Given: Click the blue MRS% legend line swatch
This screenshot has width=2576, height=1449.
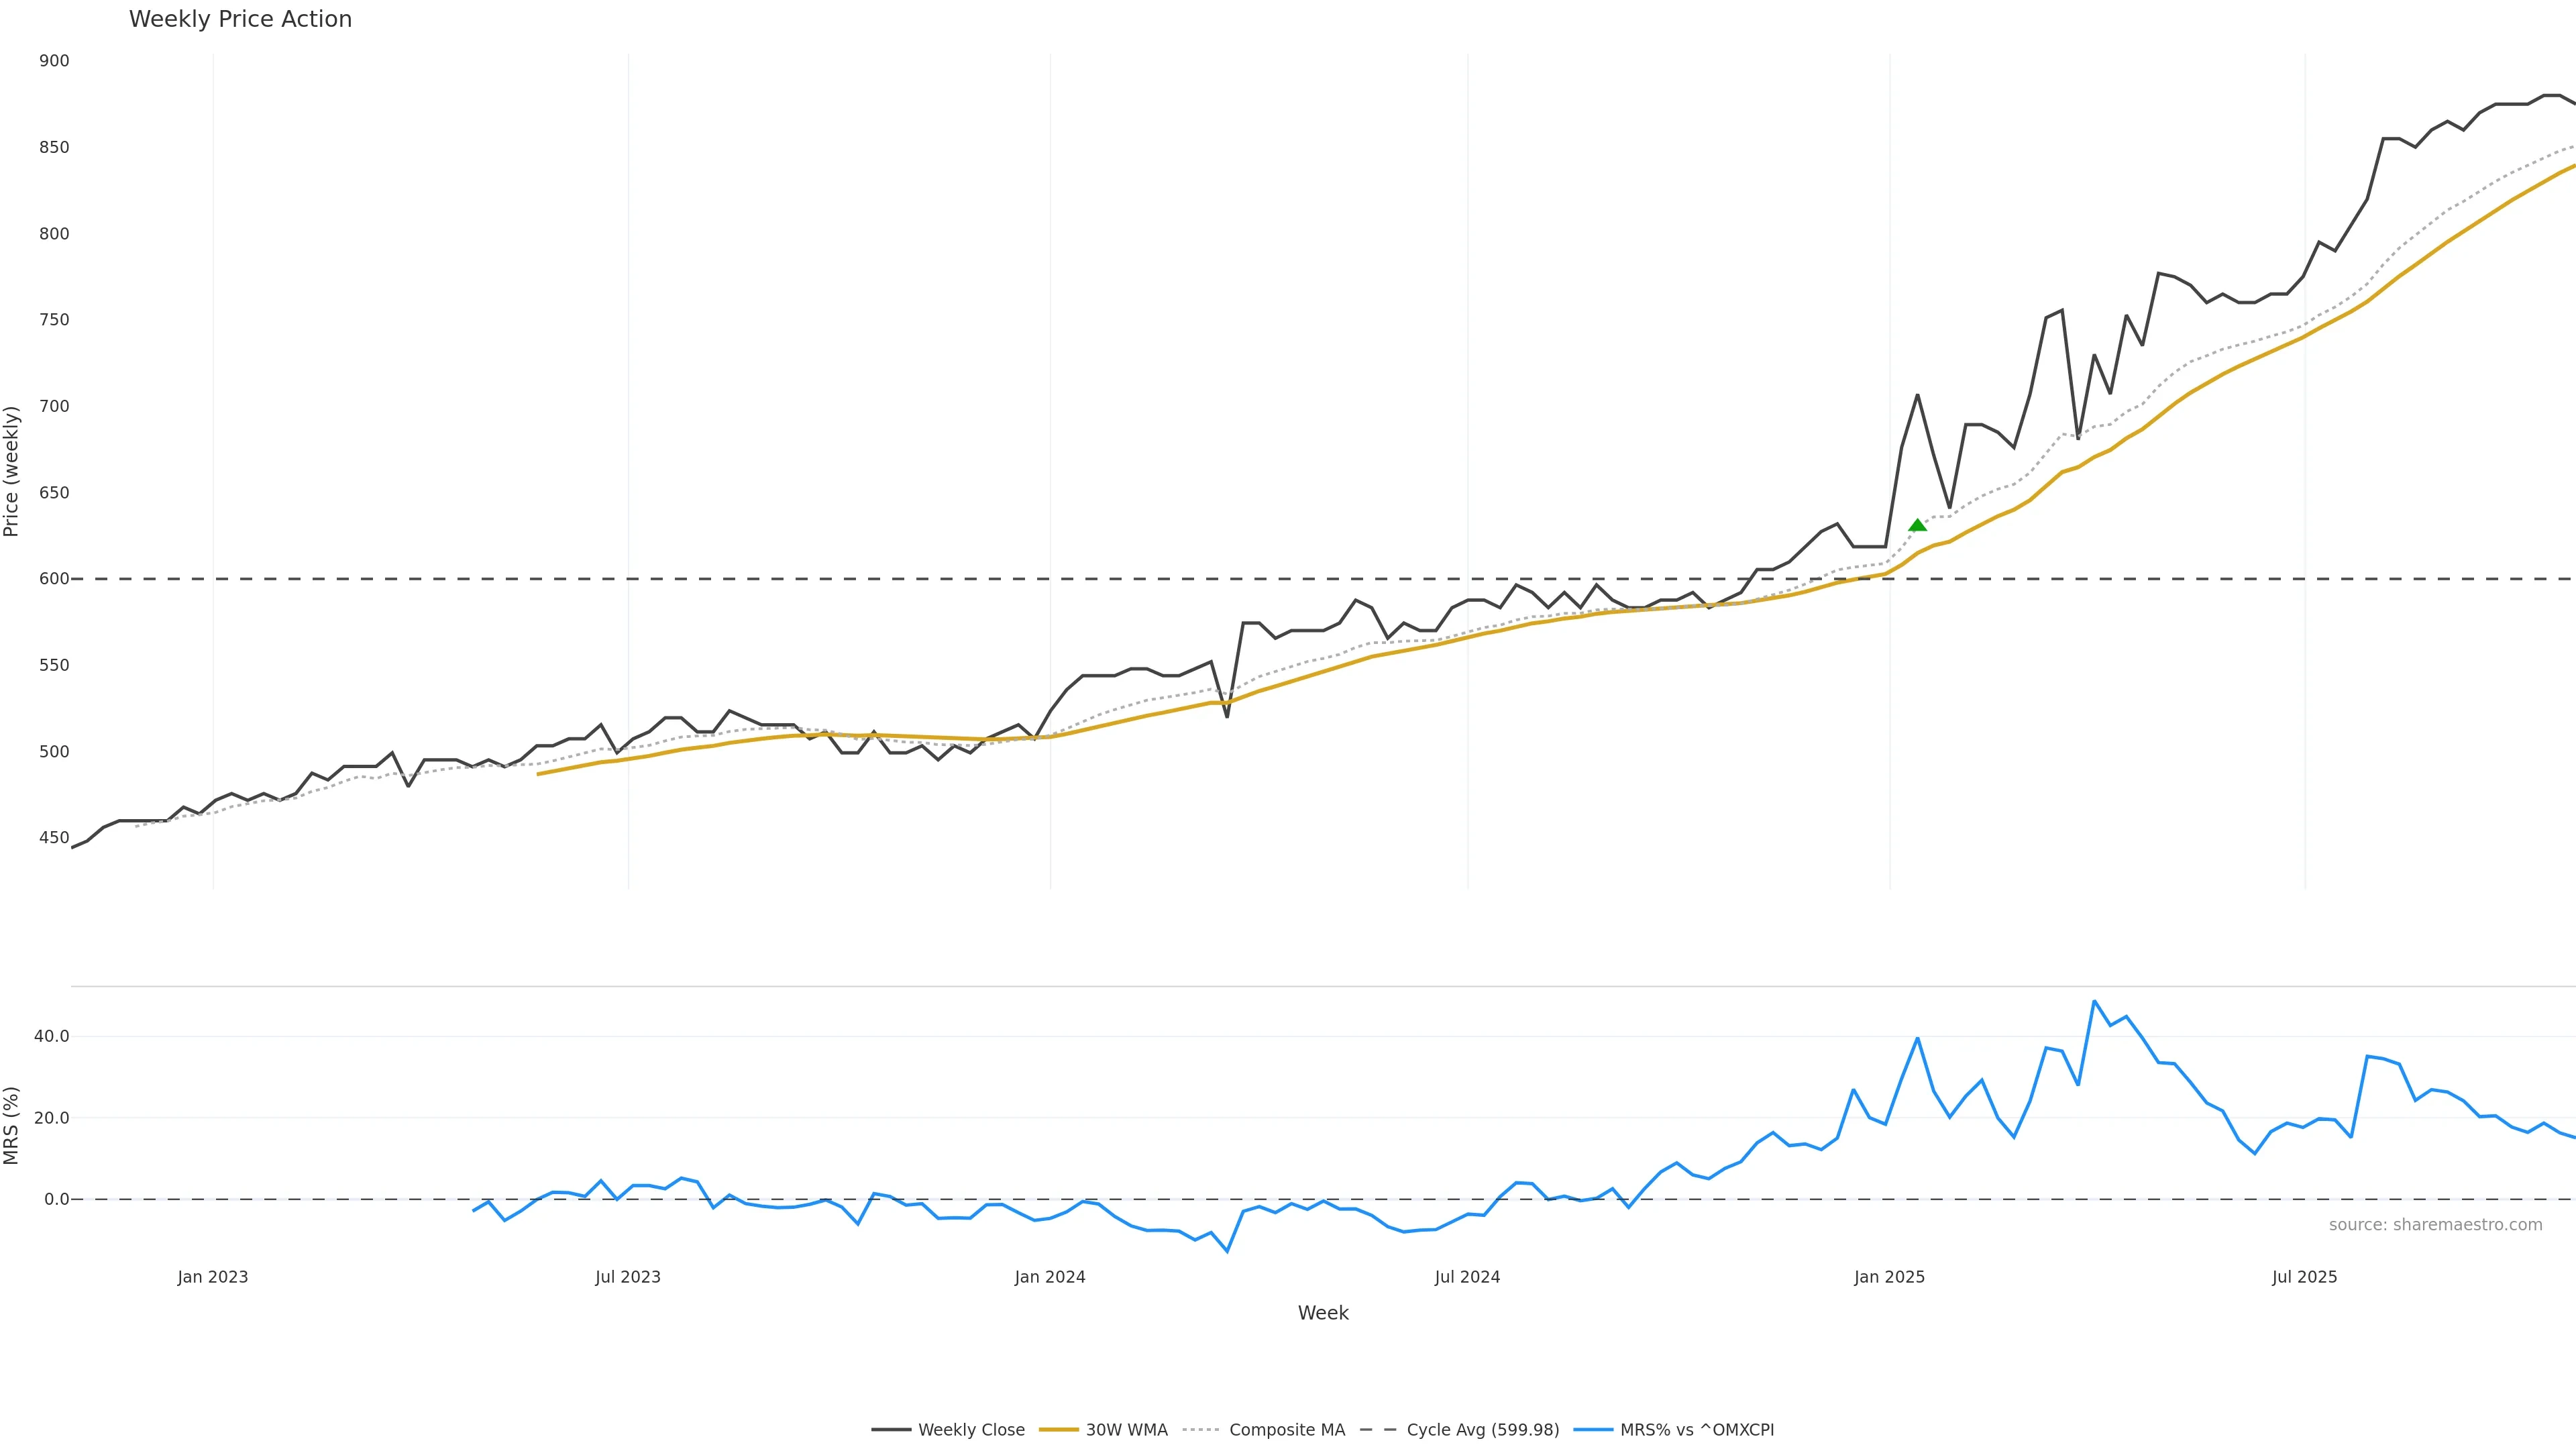Looking at the screenshot, I should [1593, 1430].
